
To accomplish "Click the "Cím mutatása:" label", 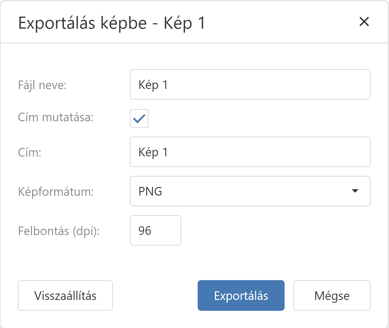I will click(56, 118).
